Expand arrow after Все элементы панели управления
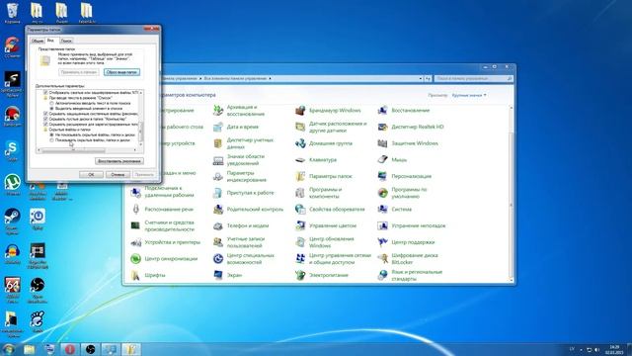Viewport: 632px width, 356px height. (270, 78)
